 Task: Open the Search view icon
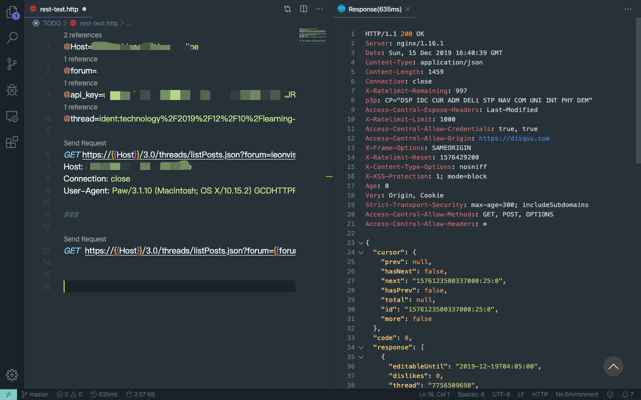[12, 37]
